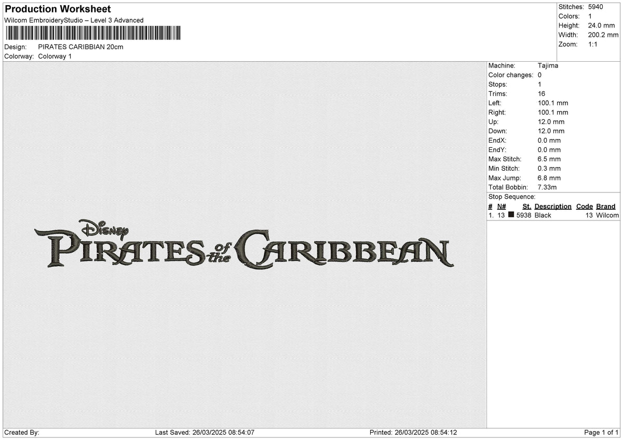Click the 'Printed: 26/03/2025 08:54:12' text

[x=413, y=432]
